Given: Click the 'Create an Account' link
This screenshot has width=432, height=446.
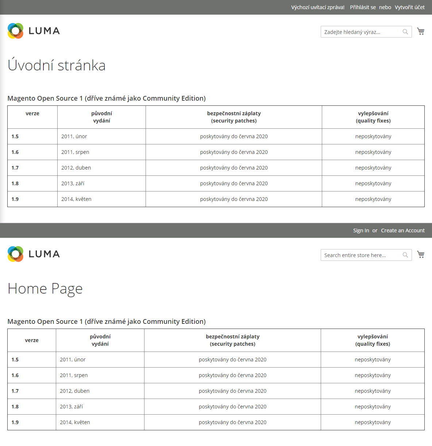Looking at the screenshot, I should 403,230.
